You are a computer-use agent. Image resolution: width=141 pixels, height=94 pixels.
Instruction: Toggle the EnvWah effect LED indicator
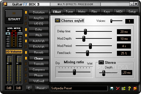click(x=26, y=47)
